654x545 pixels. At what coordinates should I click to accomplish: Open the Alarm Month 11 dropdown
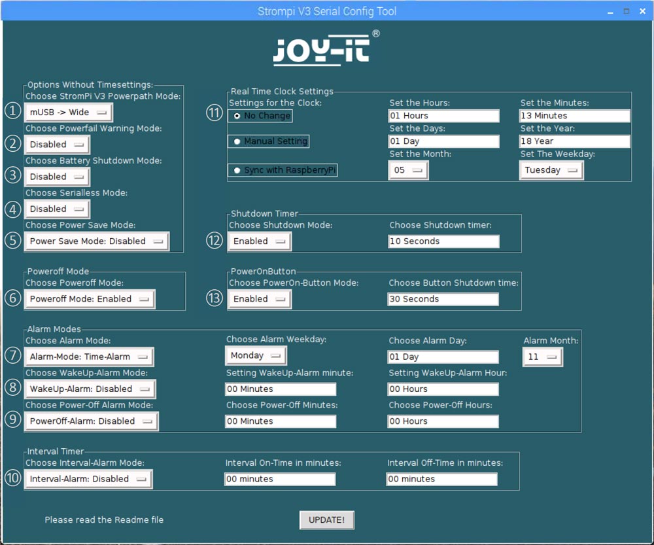[x=543, y=357]
